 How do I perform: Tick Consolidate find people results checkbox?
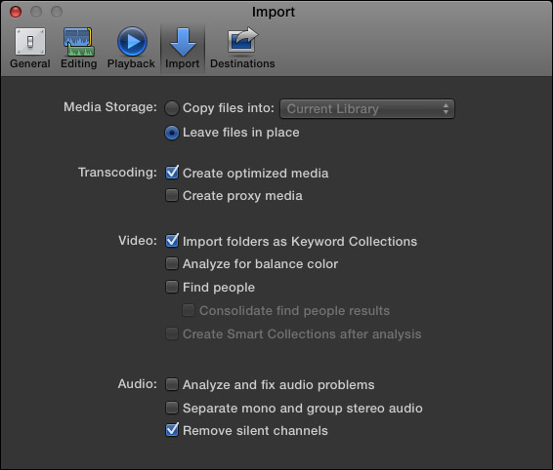click(189, 310)
